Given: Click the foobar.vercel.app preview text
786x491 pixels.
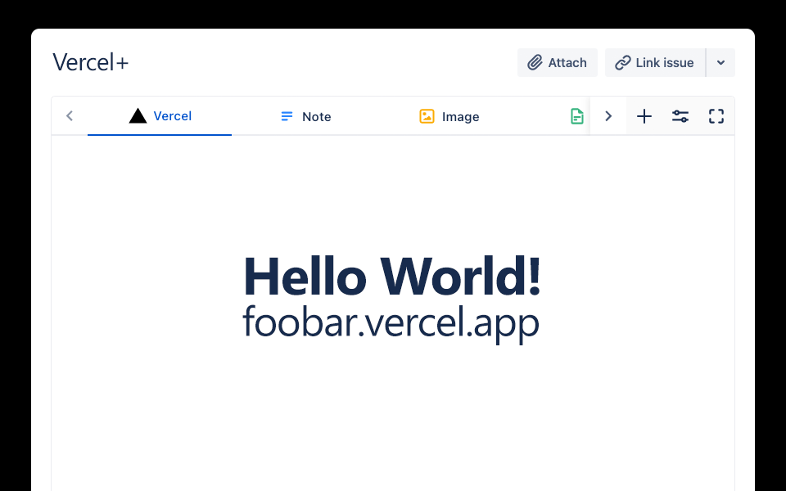Looking at the screenshot, I should coord(391,322).
